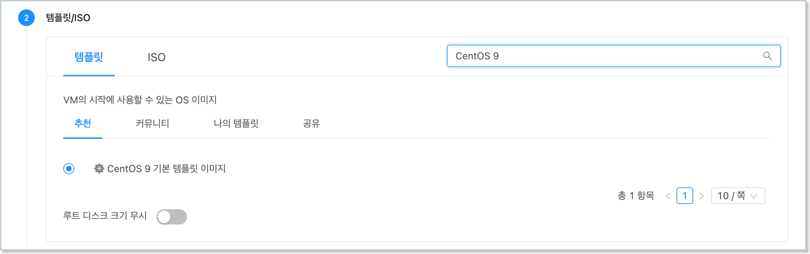Switch to the ISO tab

[x=156, y=57]
